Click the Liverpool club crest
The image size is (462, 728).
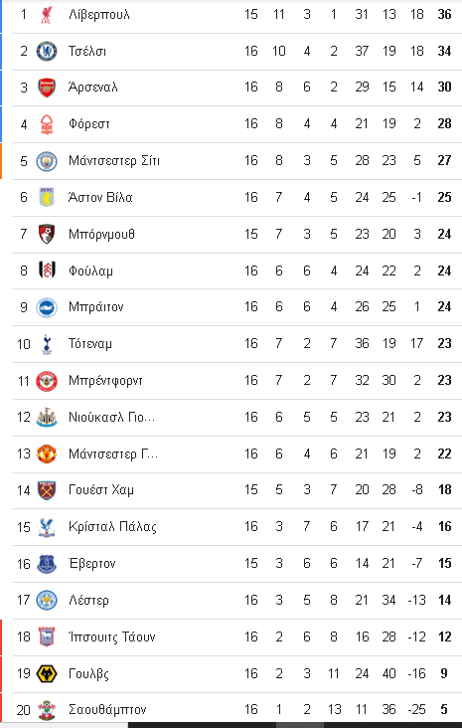[47, 14]
